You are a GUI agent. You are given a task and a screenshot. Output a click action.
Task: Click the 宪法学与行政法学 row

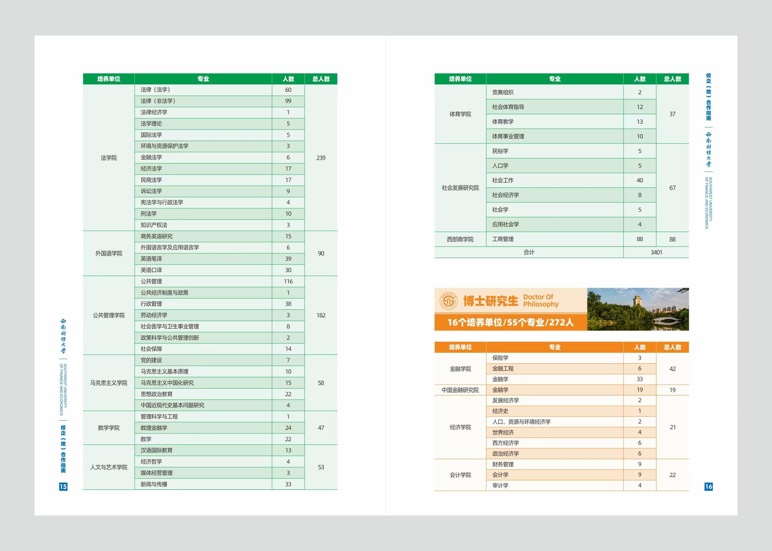click(220, 203)
